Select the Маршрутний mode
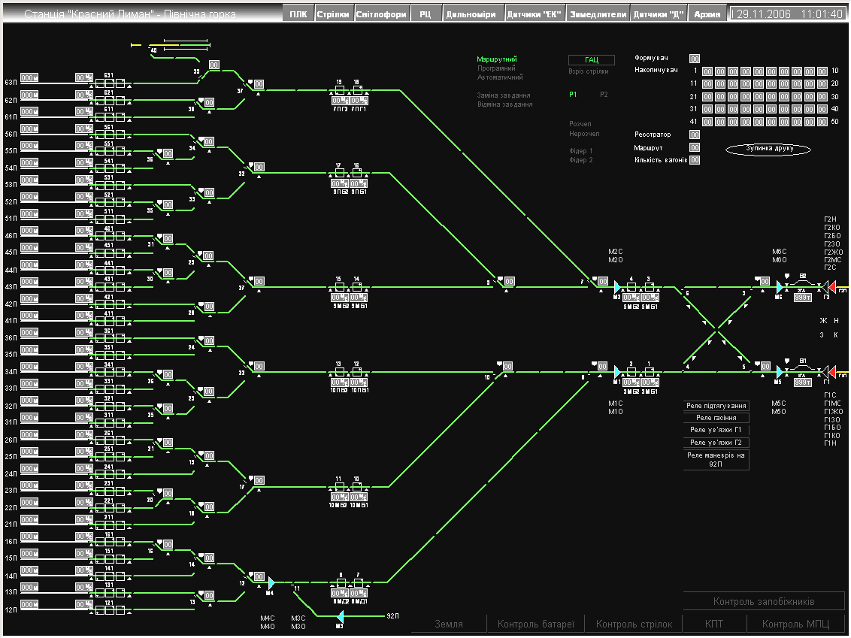The width and height of the screenshot is (851, 638). pos(497,59)
